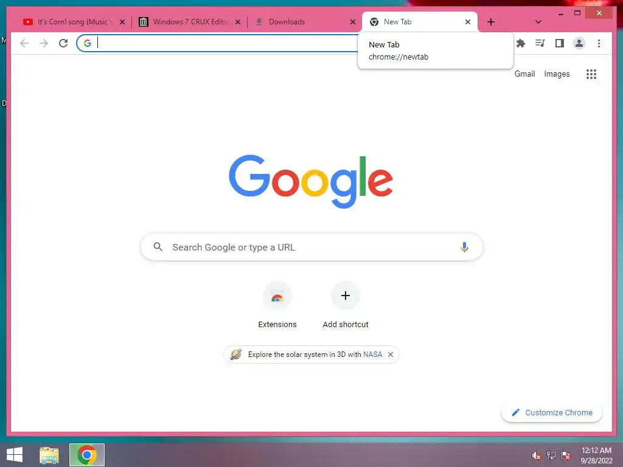The height and width of the screenshot is (467, 623).
Task: Open the Windows Start menu
Action: pos(15,455)
